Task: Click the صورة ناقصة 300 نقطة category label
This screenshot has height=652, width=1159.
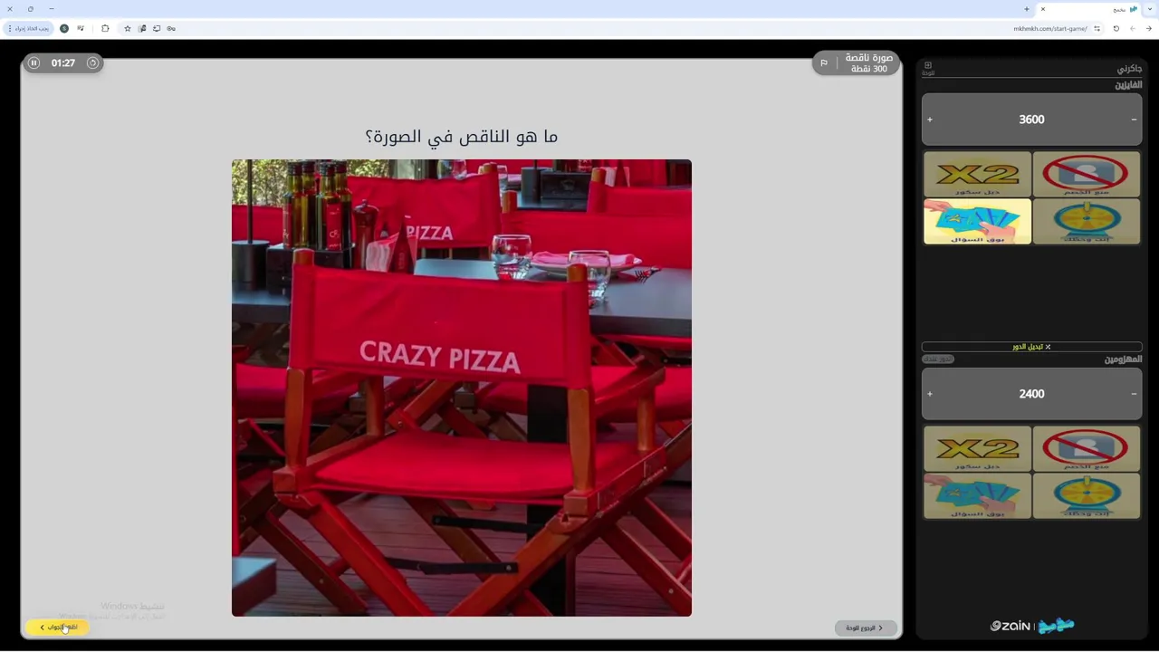Action: click(868, 63)
